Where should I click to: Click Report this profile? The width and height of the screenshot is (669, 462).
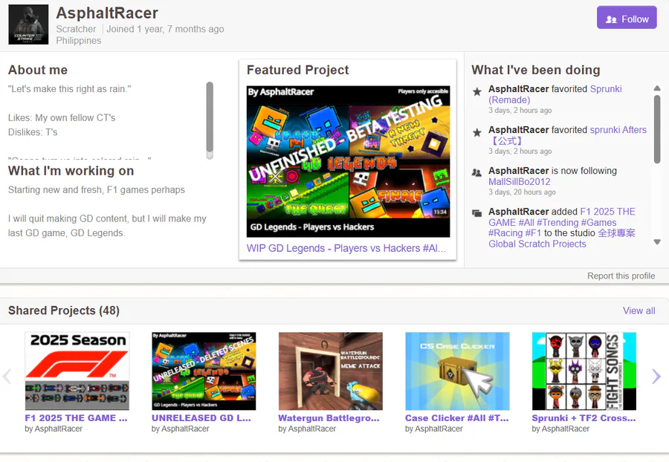(x=621, y=276)
